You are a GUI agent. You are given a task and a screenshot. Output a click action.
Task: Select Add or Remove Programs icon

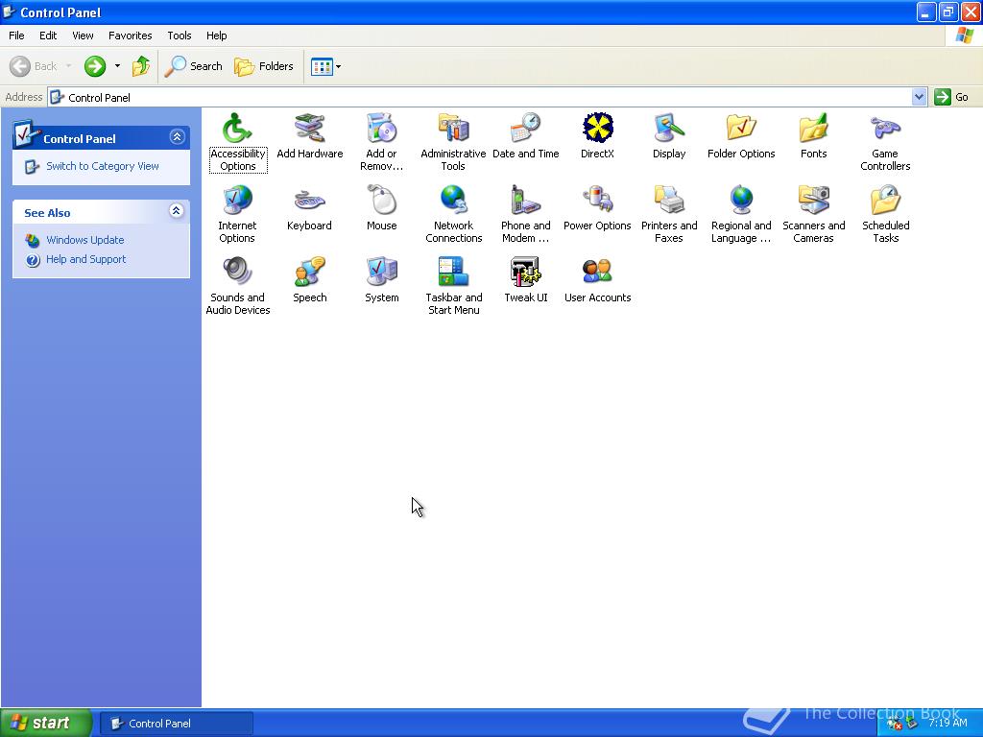[x=381, y=142]
